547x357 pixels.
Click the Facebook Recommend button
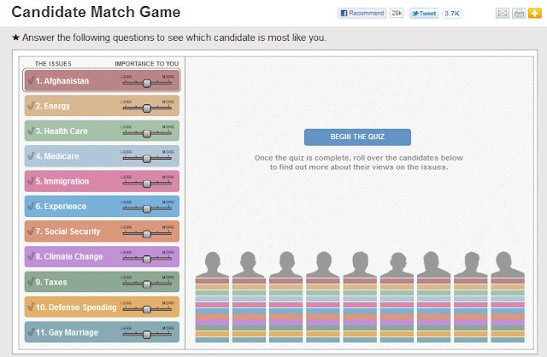(362, 14)
